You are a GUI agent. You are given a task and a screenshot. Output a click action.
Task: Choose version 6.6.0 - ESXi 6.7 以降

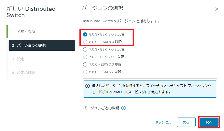click(85, 72)
